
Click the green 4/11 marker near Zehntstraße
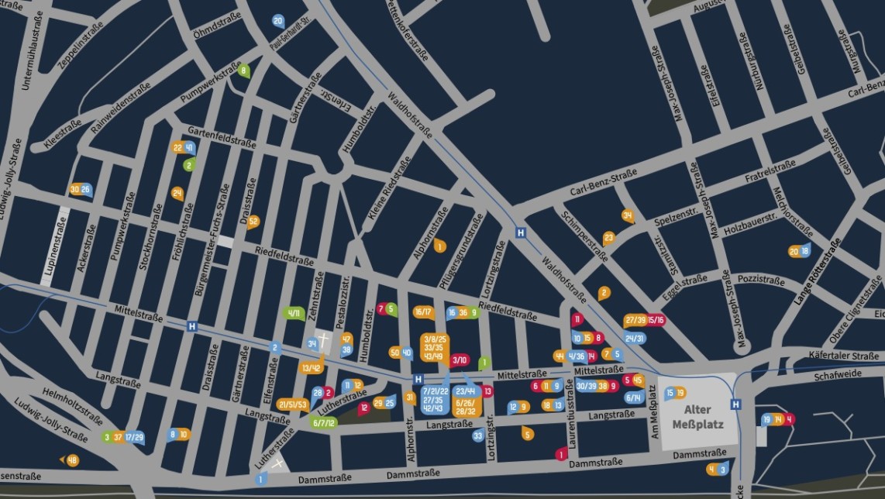click(x=294, y=314)
